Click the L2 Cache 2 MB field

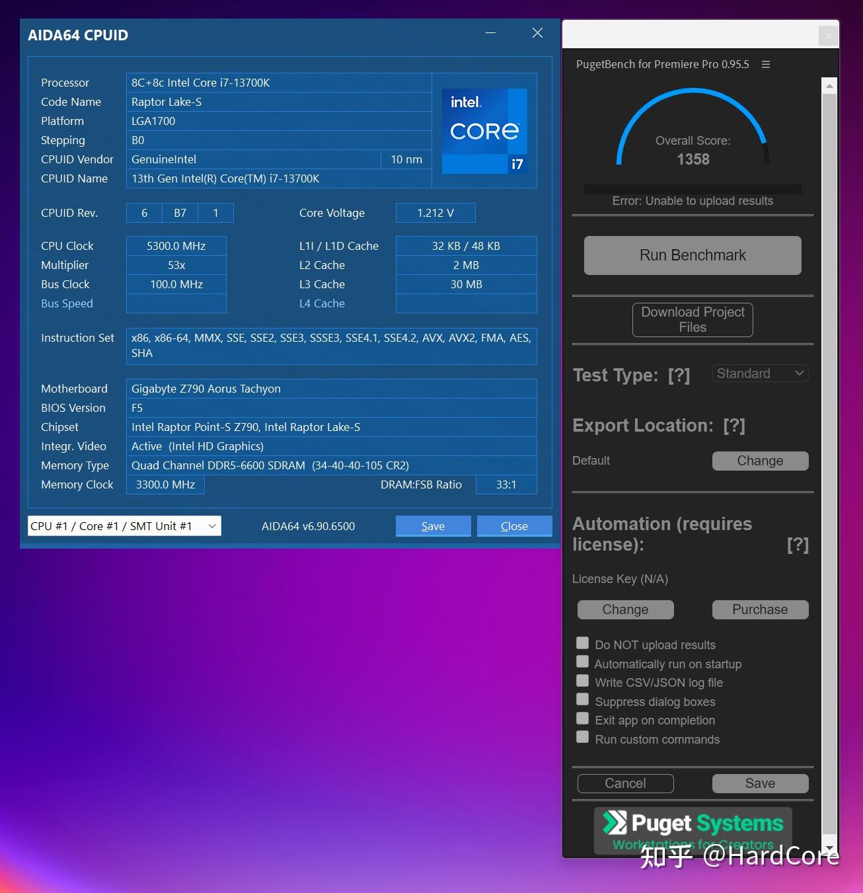coord(467,265)
